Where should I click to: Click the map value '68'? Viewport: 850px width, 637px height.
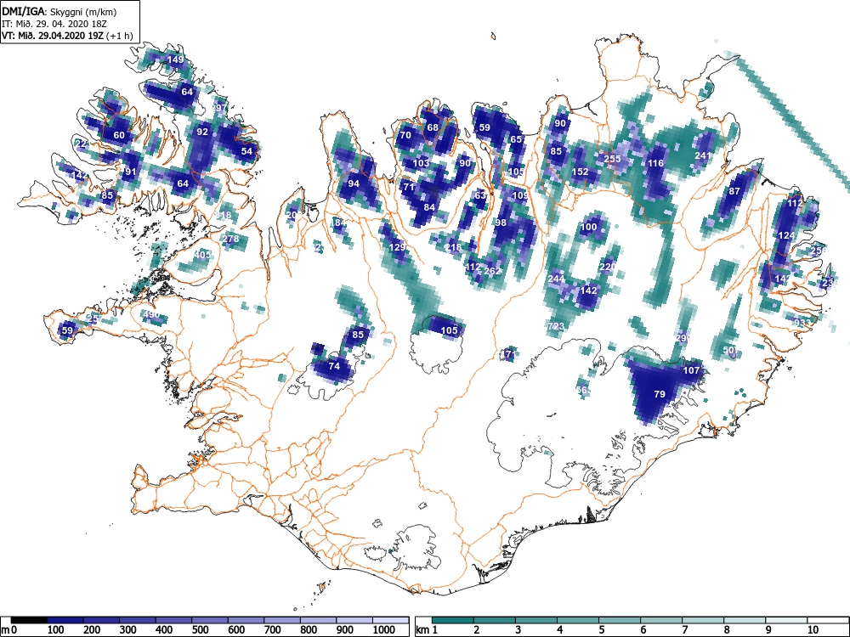[x=433, y=128]
